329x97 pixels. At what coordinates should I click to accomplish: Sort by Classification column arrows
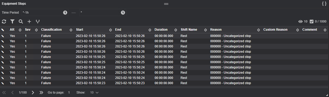(x=71, y=30)
